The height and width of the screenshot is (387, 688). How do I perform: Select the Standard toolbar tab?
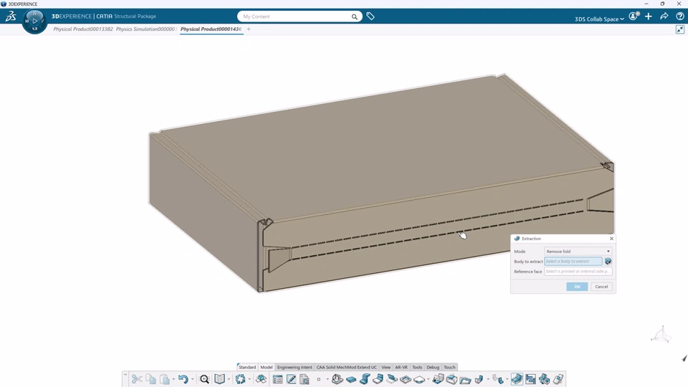click(x=247, y=367)
